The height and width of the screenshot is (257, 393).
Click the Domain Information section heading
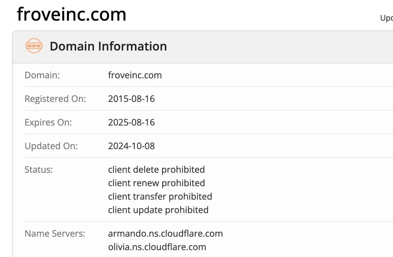click(108, 46)
